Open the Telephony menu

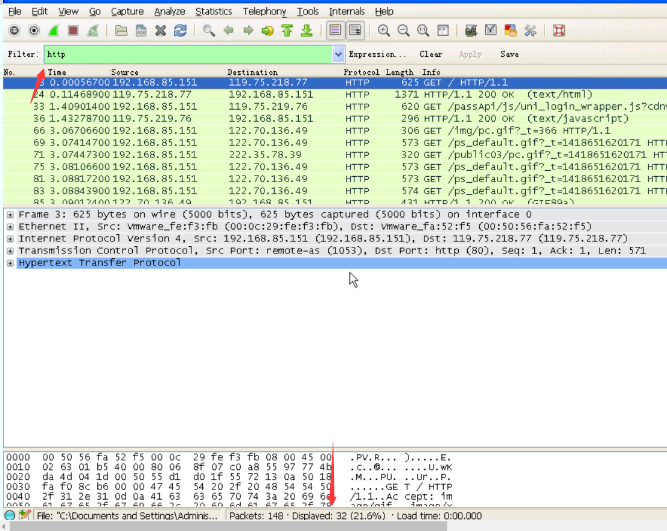pos(264,11)
